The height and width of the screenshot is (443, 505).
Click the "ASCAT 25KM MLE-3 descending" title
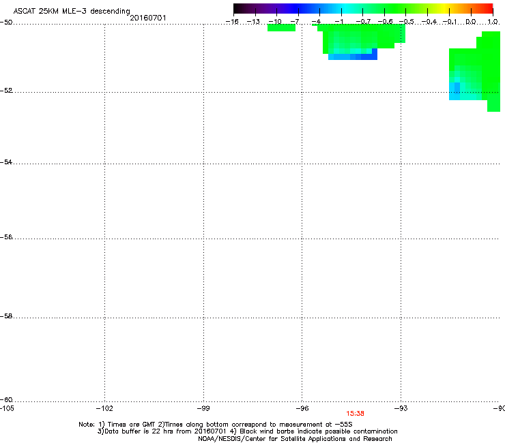(72, 11)
